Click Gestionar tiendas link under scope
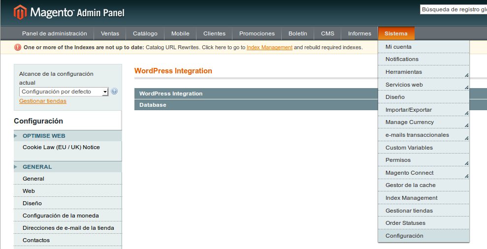 click(x=43, y=101)
